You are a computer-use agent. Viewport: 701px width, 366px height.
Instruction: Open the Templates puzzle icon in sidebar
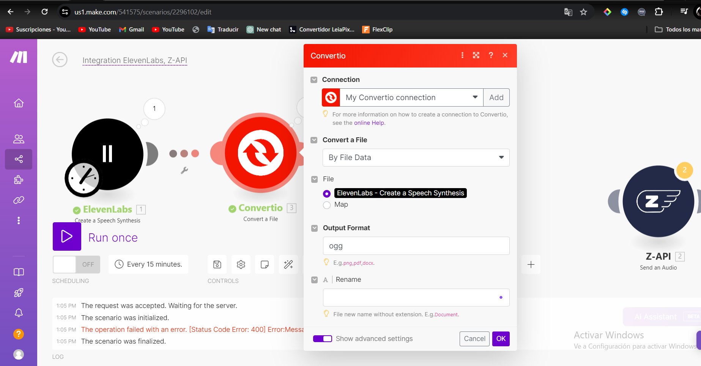pos(19,179)
